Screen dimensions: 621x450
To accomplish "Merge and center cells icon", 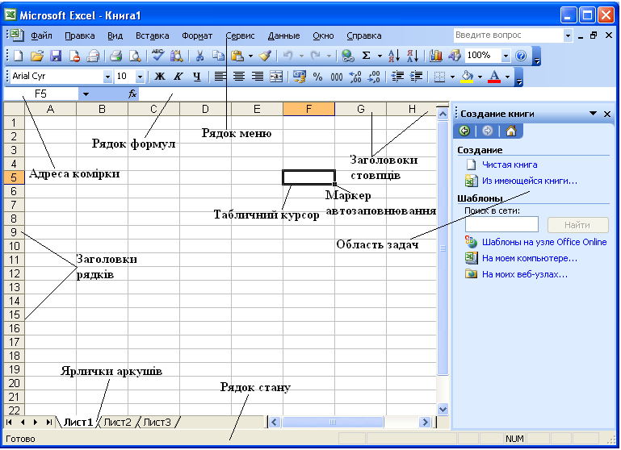I will point(276,77).
